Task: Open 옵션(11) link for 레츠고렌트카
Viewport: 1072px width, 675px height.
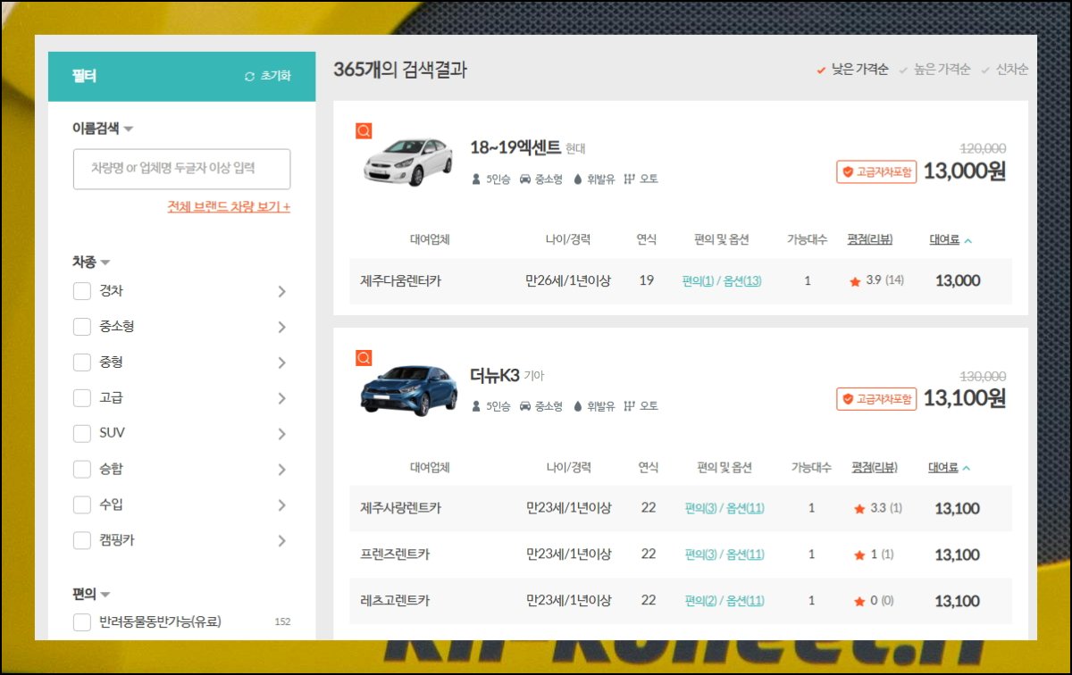Action: [x=745, y=602]
